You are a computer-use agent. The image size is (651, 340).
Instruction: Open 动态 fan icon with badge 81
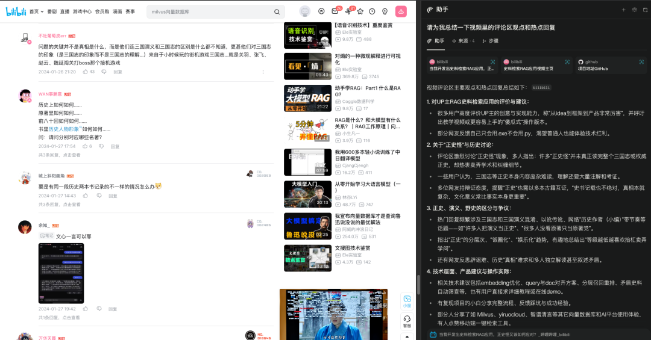[348, 11]
